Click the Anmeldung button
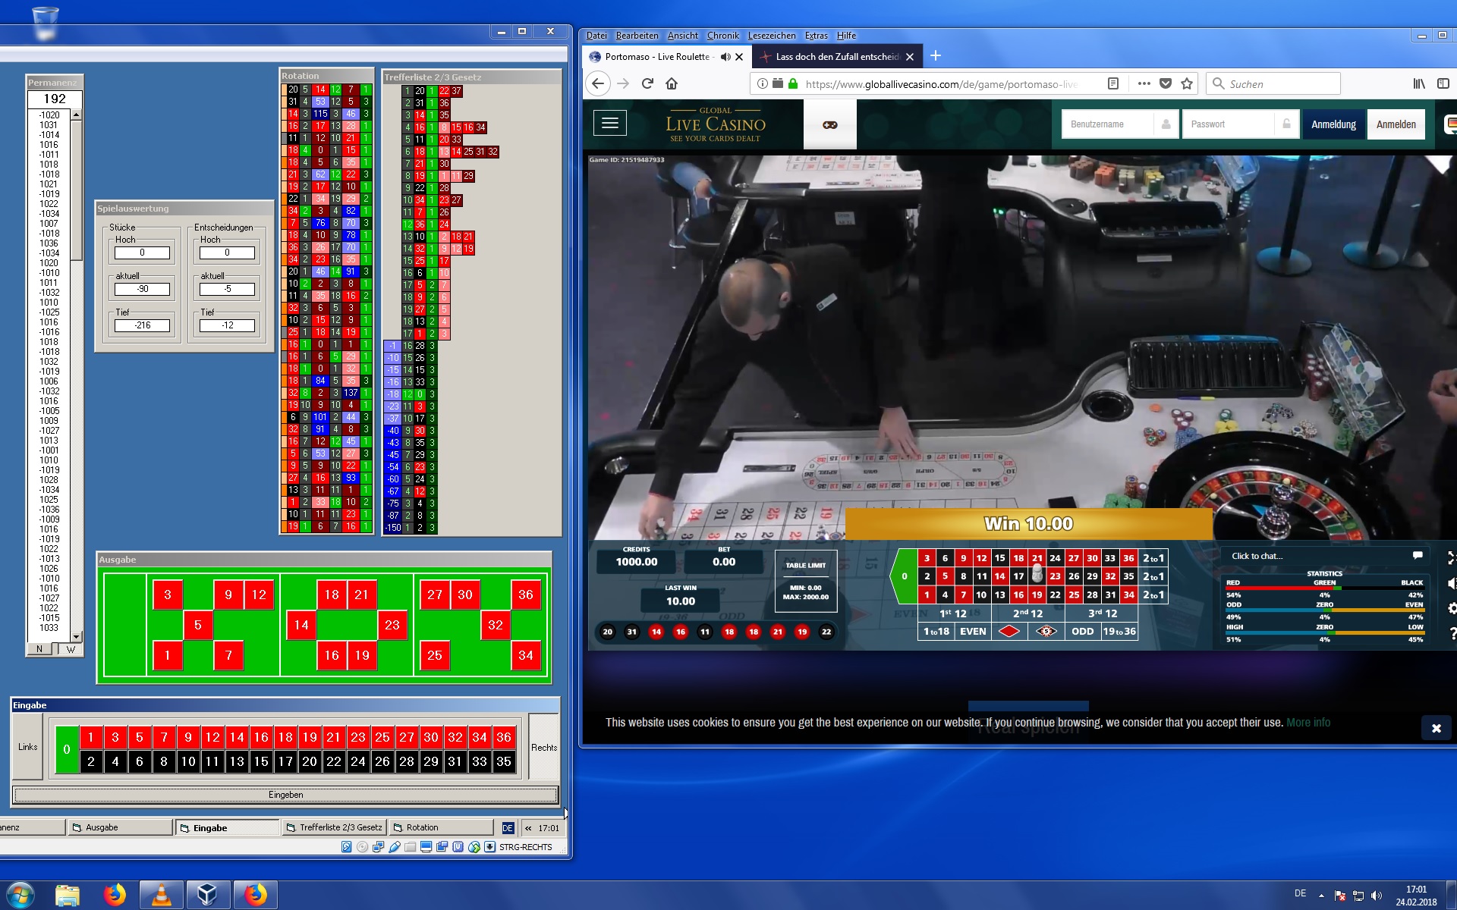Screen dimensions: 1457x910 1333,124
